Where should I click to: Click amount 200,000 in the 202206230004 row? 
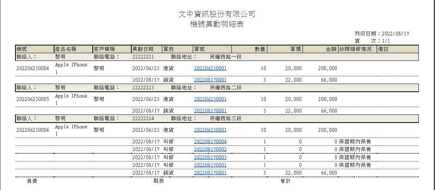[x=328, y=68]
